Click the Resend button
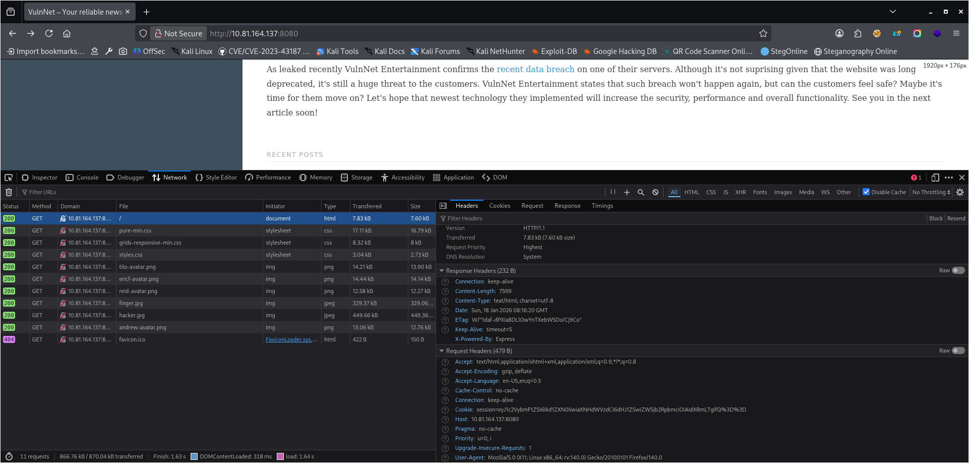Viewport: 969px width, 463px height. tap(956, 218)
